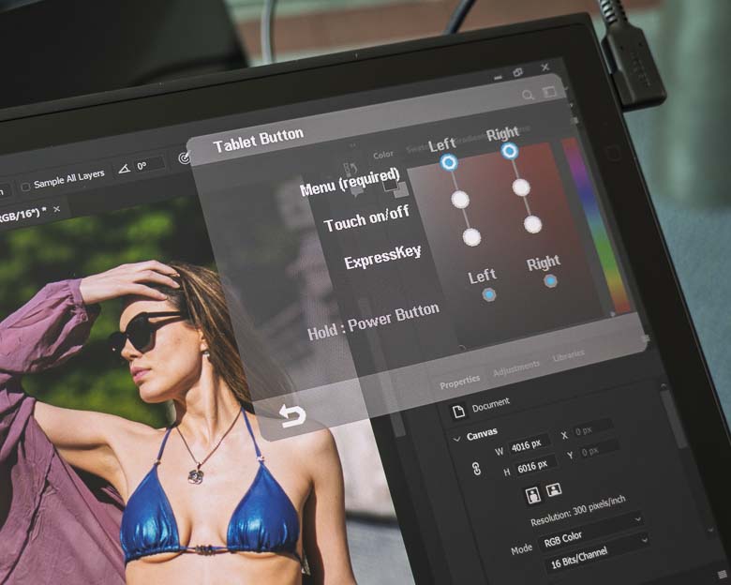
Task: Click the Document page icon in Properties
Action: [x=458, y=411]
